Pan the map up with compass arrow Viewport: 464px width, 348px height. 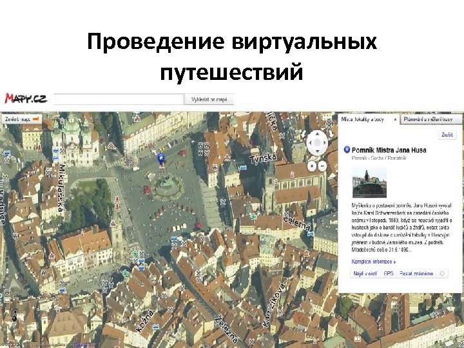tap(317, 134)
